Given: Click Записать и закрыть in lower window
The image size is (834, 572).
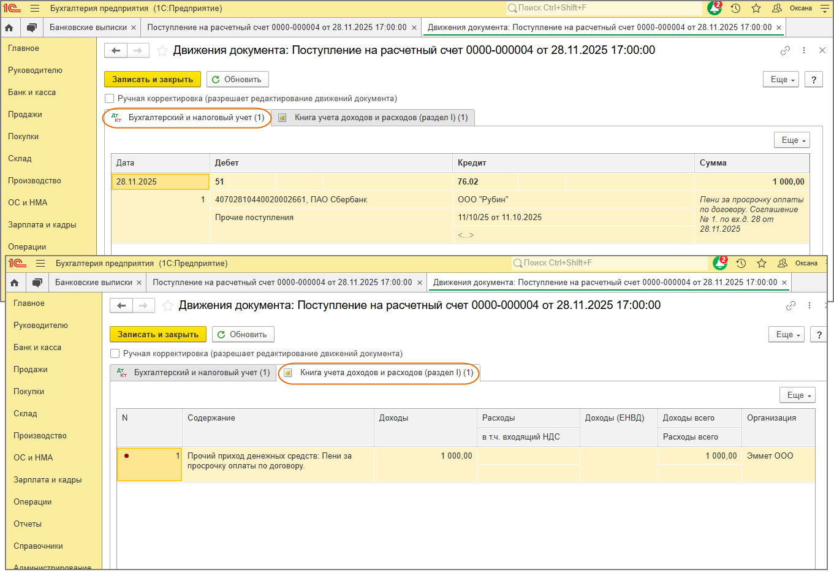Looking at the screenshot, I should [158, 335].
